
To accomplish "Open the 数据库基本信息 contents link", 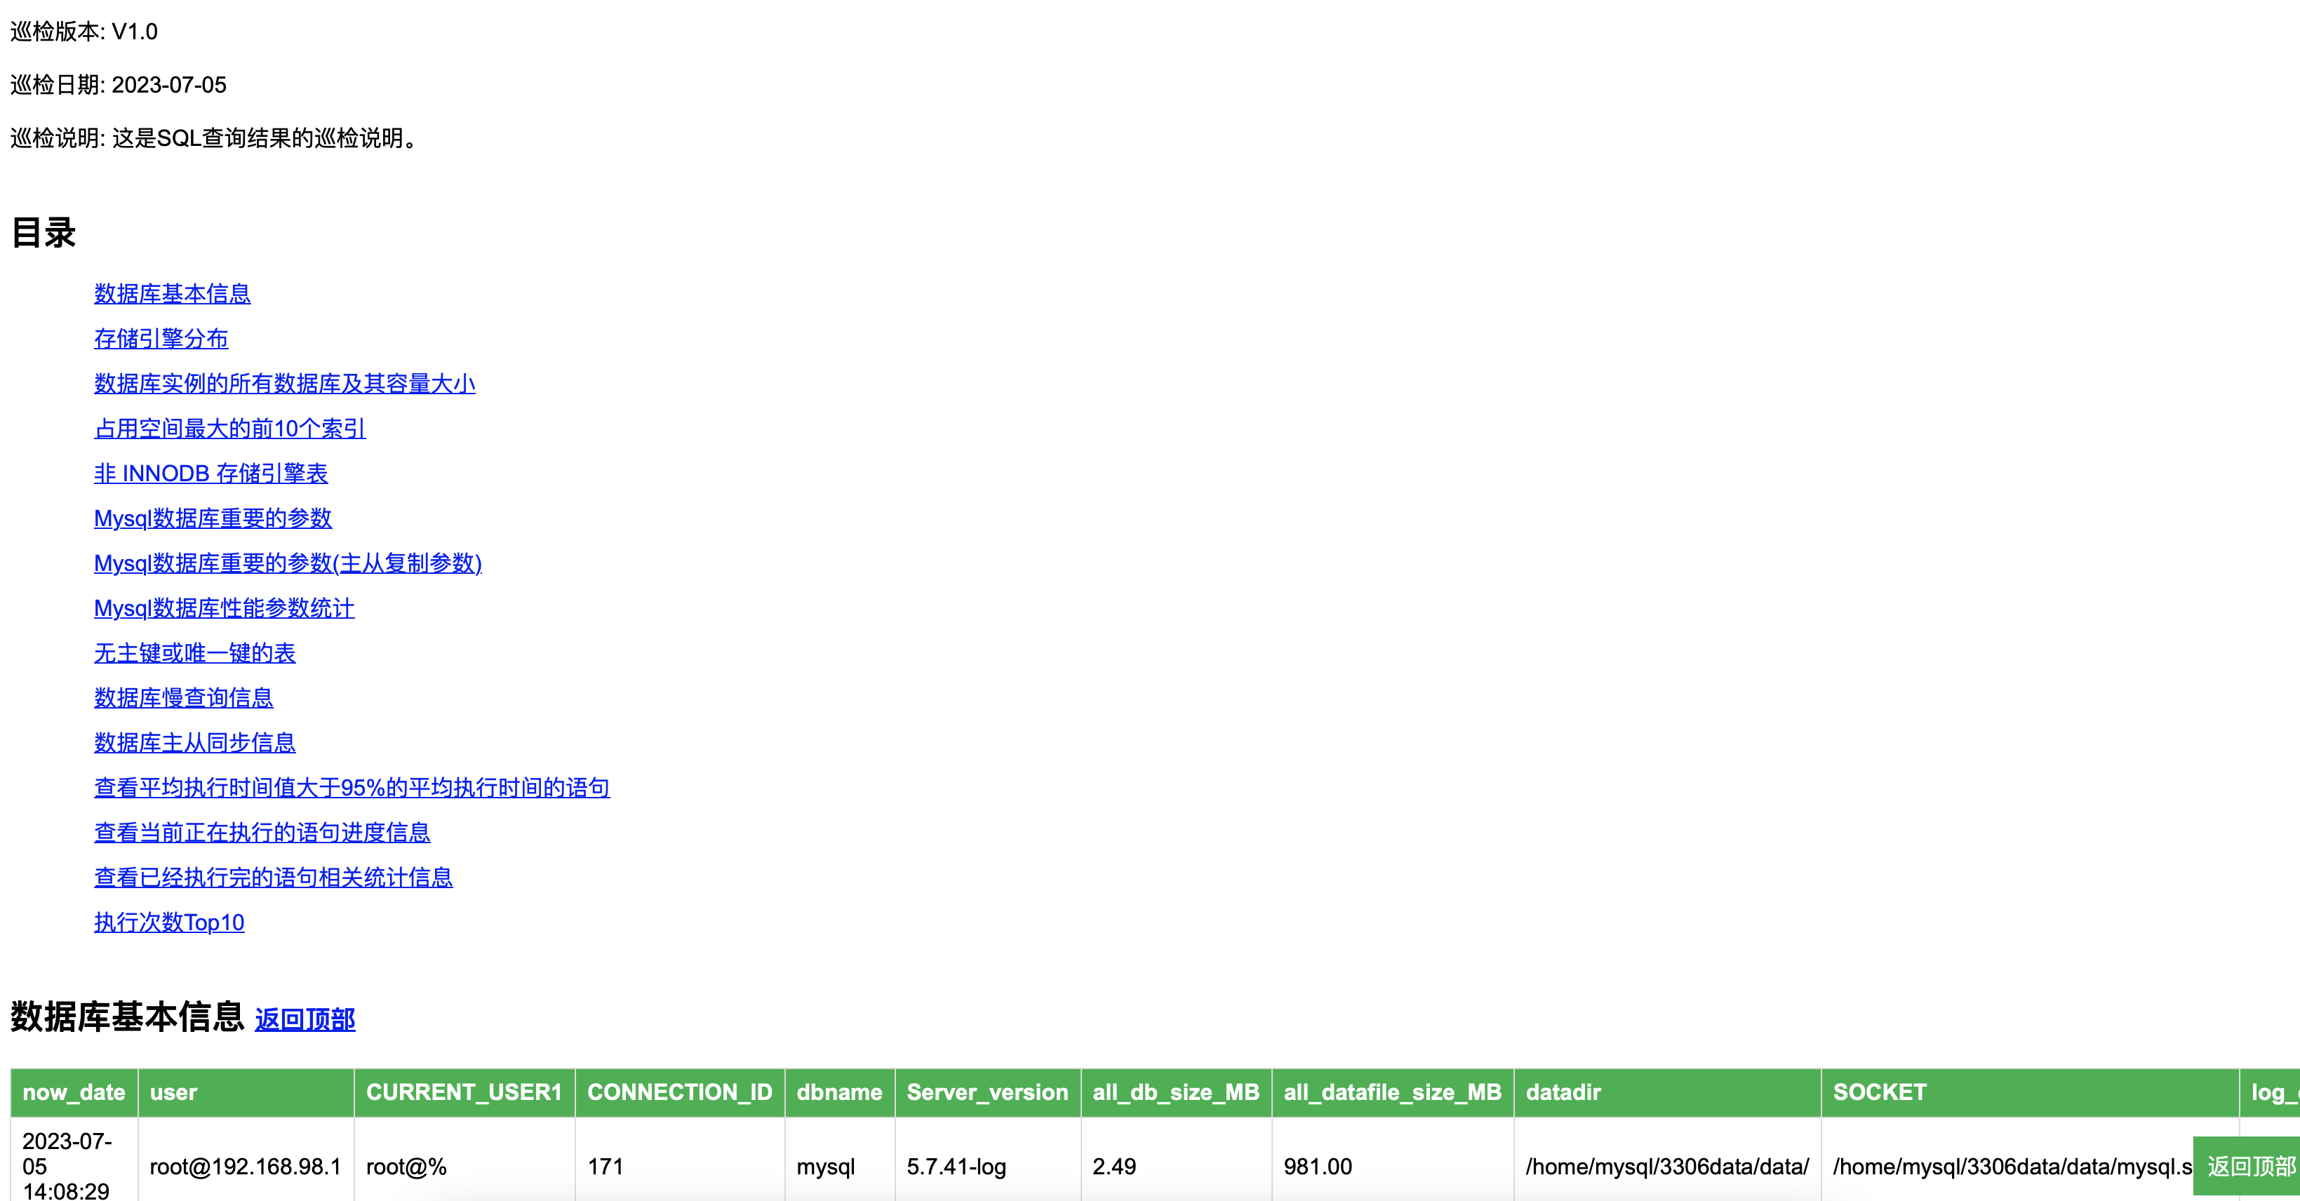I will pyautogui.click(x=173, y=294).
